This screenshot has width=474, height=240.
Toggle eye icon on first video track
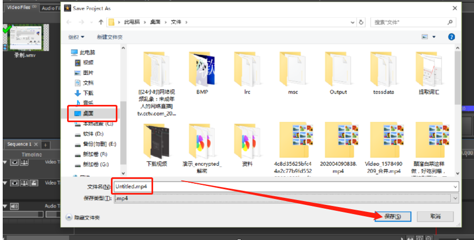point(14,162)
